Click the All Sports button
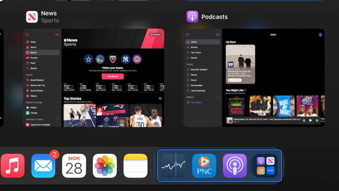This screenshot has height=191, width=339. point(155,35)
